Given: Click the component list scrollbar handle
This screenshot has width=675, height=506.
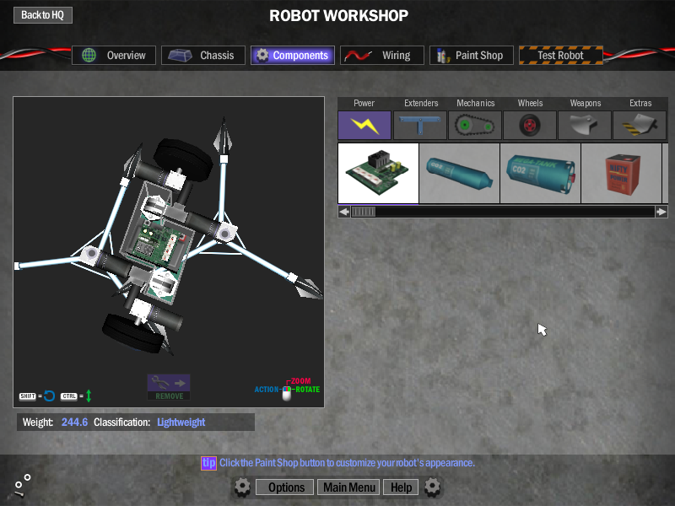Looking at the screenshot, I should (x=364, y=212).
